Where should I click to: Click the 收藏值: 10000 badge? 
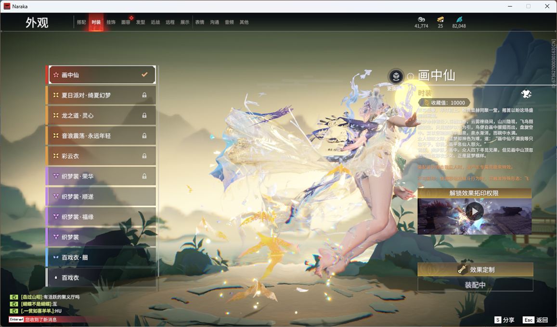click(x=444, y=102)
